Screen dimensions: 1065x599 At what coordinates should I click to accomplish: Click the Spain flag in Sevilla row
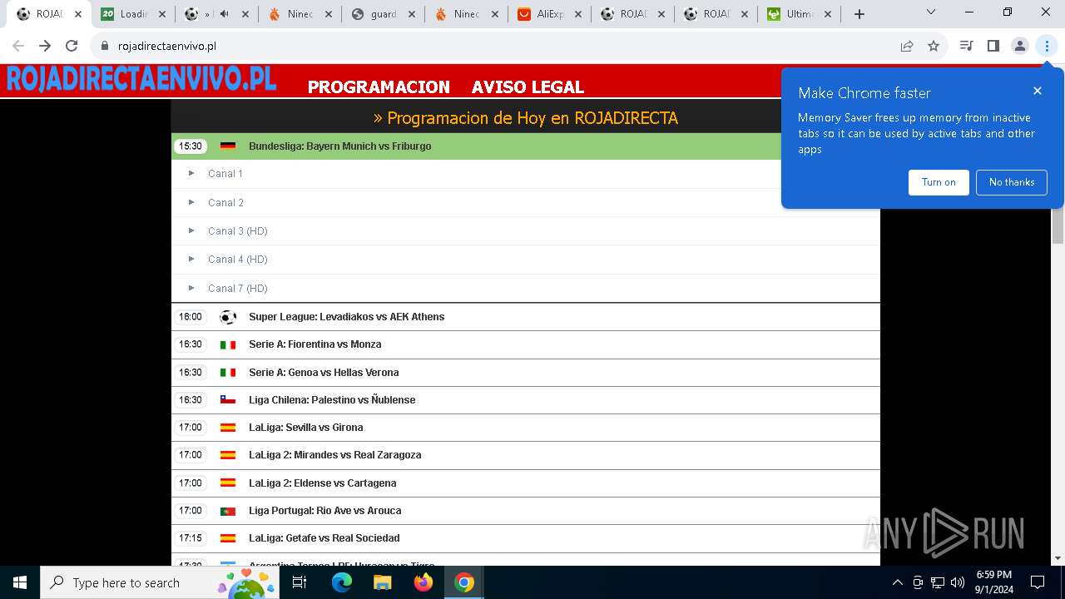tap(228, 428)
